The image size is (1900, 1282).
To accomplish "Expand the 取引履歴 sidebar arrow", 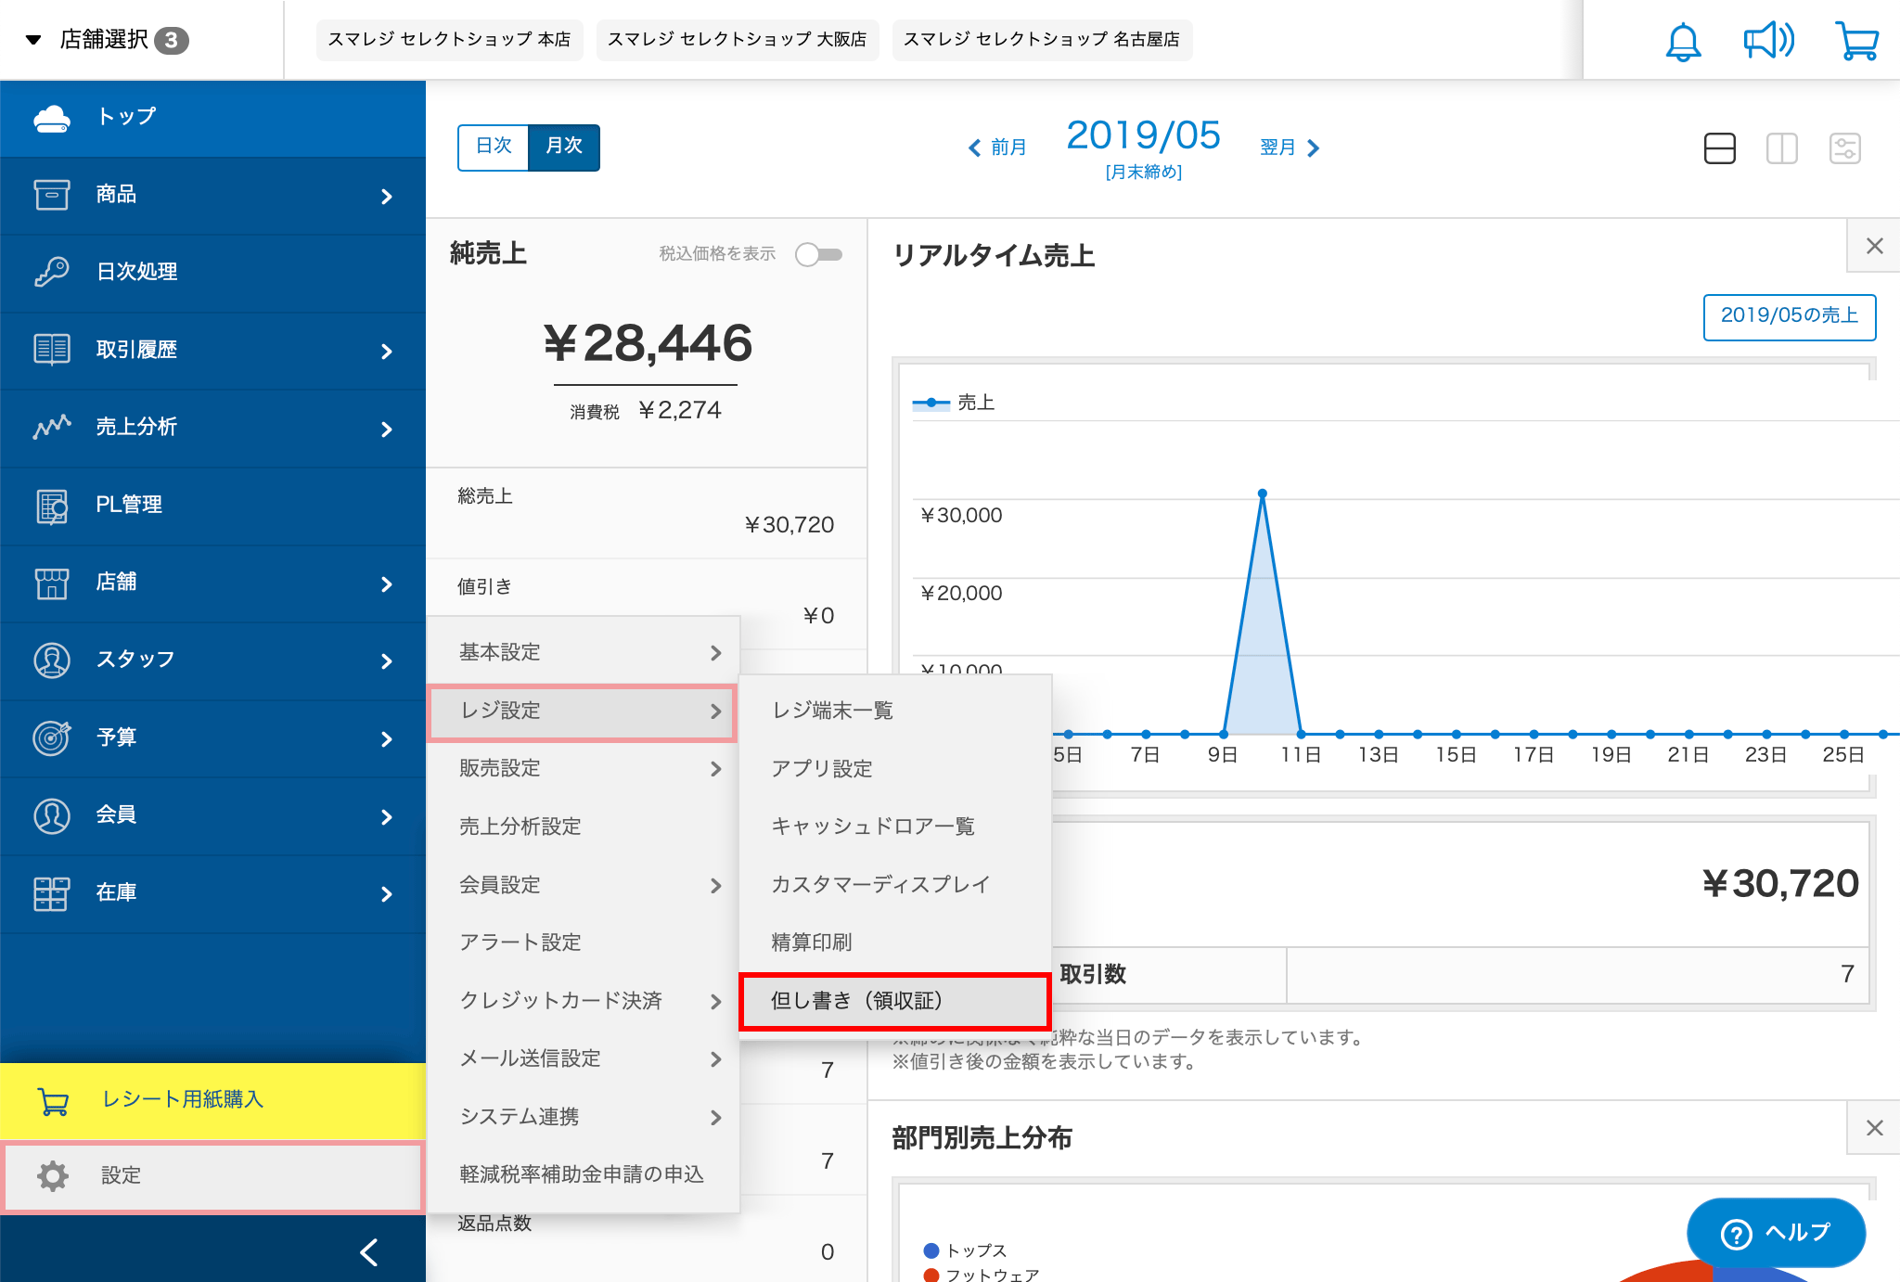I will pyautogui.click(x=387, y=351).
